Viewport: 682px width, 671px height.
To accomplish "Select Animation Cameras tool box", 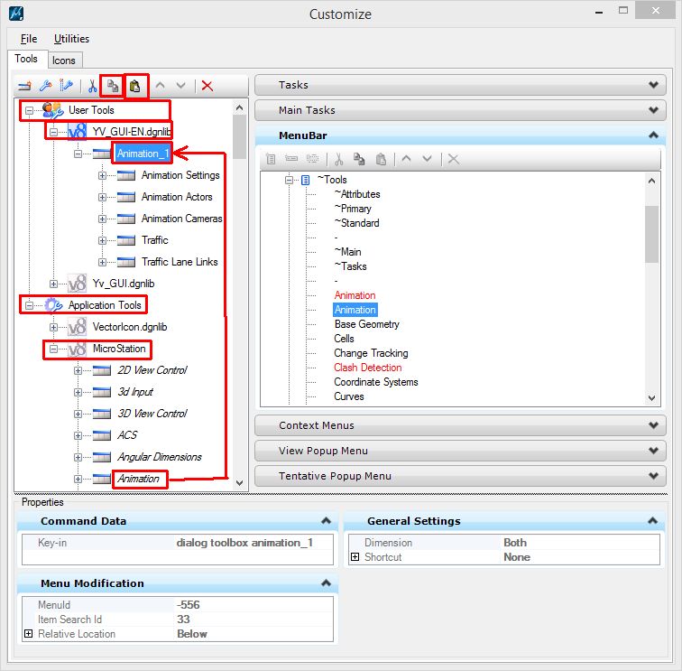I will (x=182, y=219).
